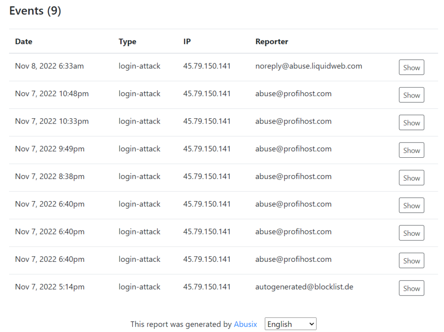Screen dimensions: 444x332
Task: Select the date 'Nov 8, 2022 6:33am'
Action: coord(49,66)
